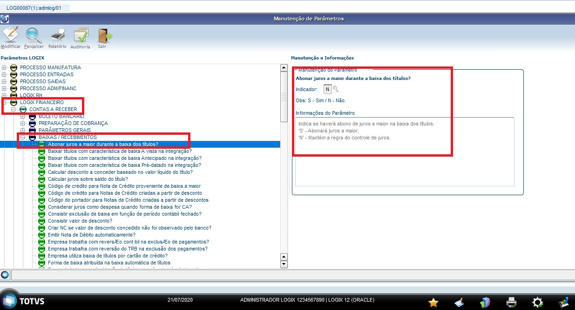Select 'Baixar títulos... Pré-datado na integração?'
Viewport: 575px width, 310px height.
click(124, 165)
